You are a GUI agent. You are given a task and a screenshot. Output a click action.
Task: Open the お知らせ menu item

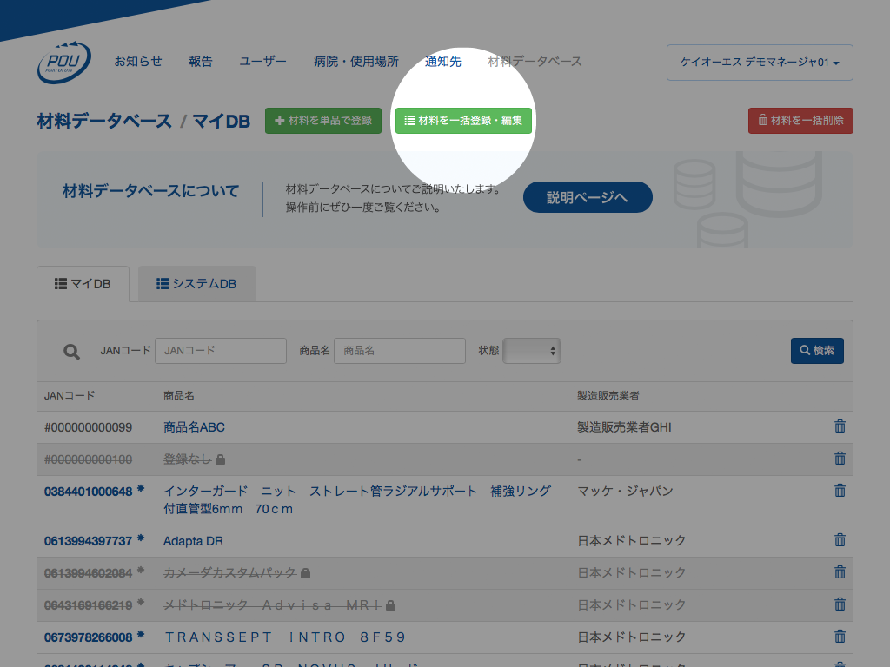tap(138, 62)
